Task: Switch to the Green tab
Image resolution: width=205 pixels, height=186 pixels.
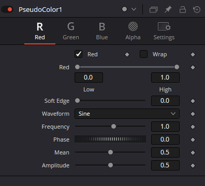Action: tap(71, 32)
